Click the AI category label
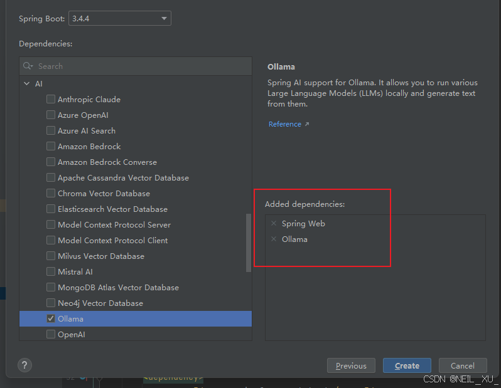 [x=39, y=84]
